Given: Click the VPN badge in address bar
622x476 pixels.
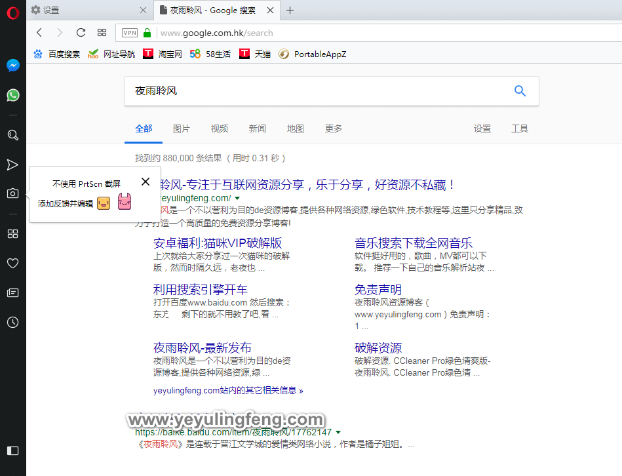Looking at the screenshot, I should click(130, 33).
